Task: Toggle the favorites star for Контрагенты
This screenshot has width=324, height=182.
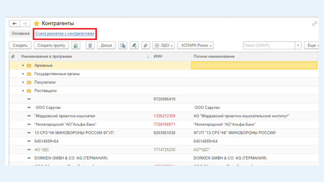Action: tap(37, 24)
